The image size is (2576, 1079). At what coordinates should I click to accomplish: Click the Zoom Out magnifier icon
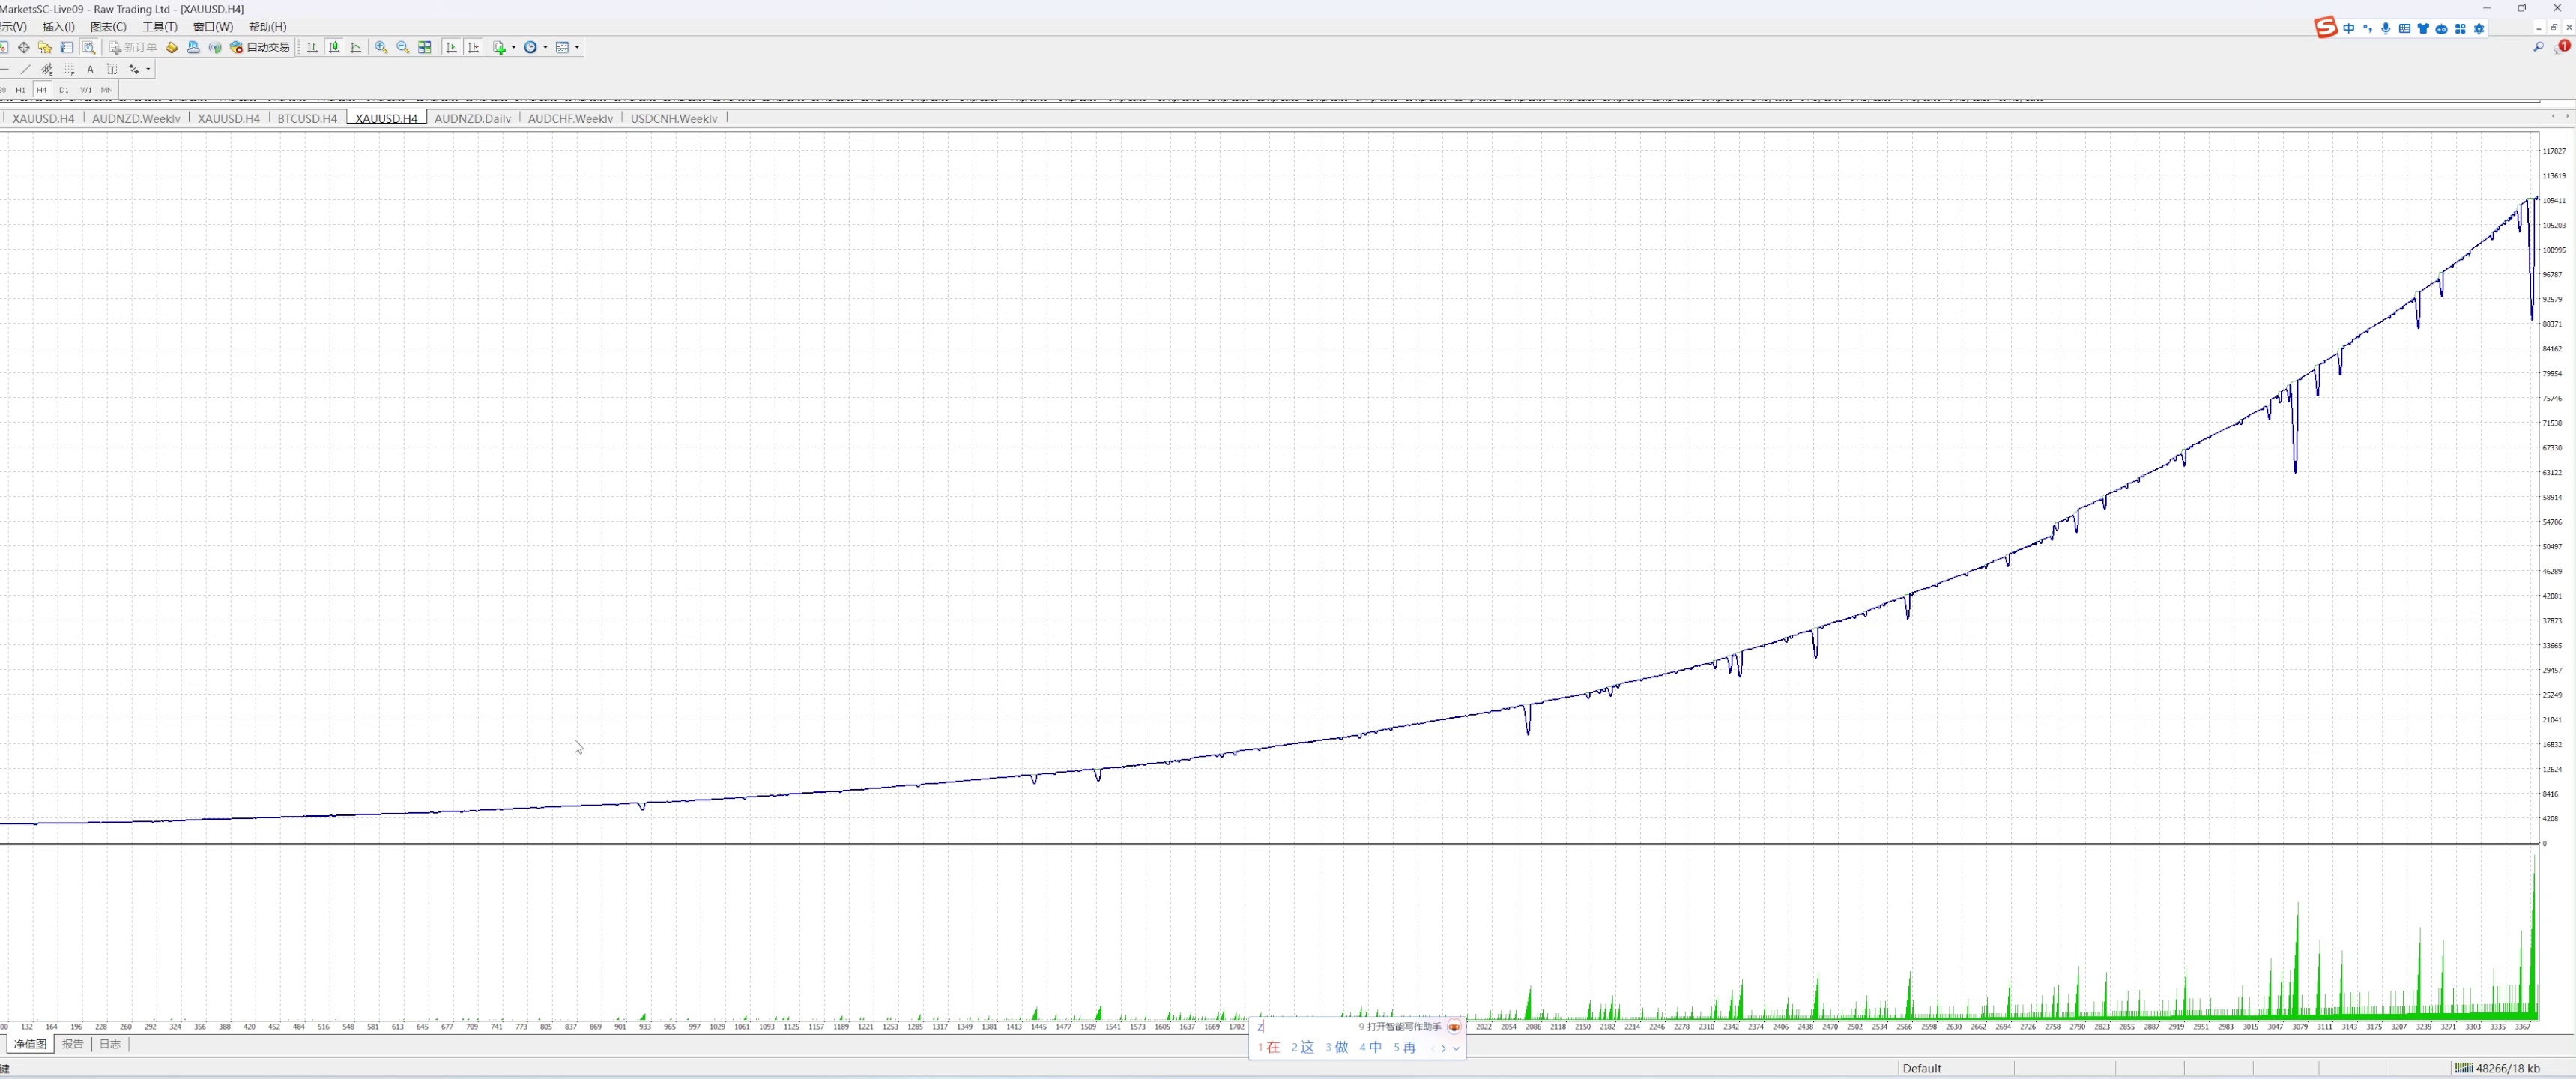click(403, 48)
